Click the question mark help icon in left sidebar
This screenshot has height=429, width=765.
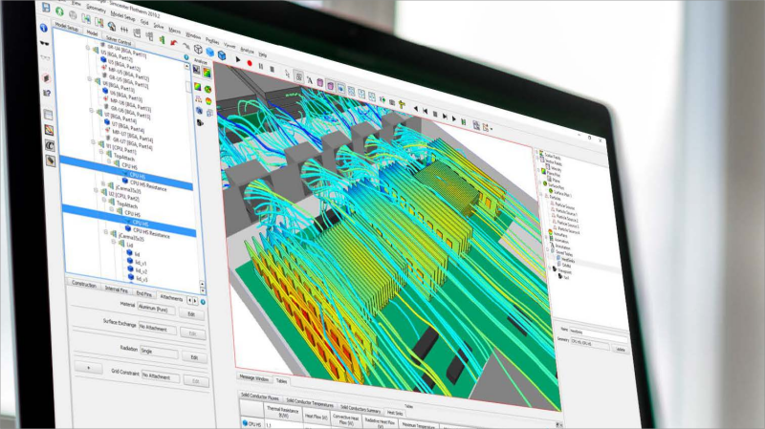pos(47,93)
